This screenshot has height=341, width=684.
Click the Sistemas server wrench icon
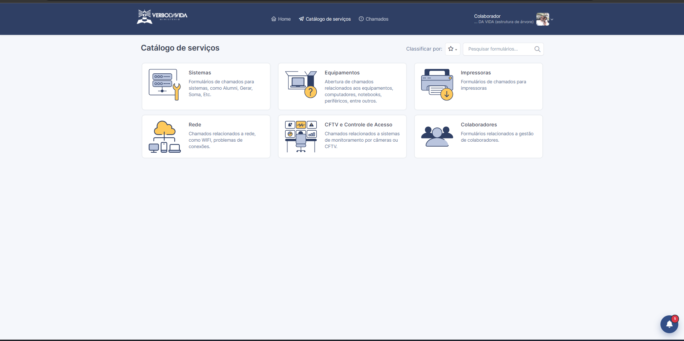coord(164,85)
